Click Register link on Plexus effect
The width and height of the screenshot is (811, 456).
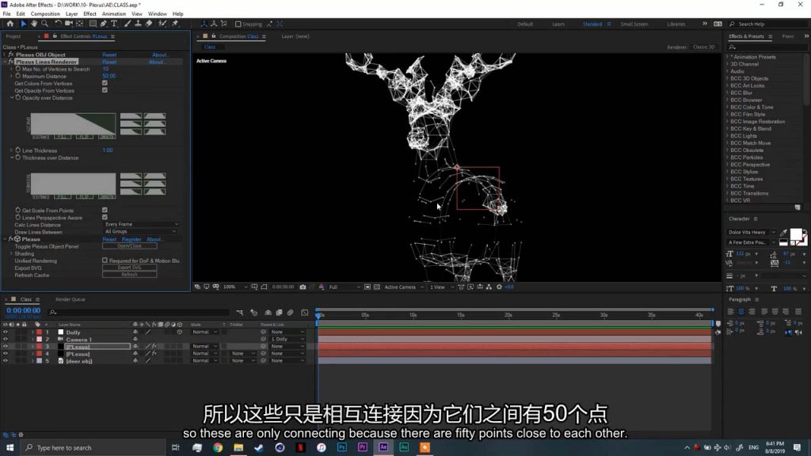(x=131, y=239)
